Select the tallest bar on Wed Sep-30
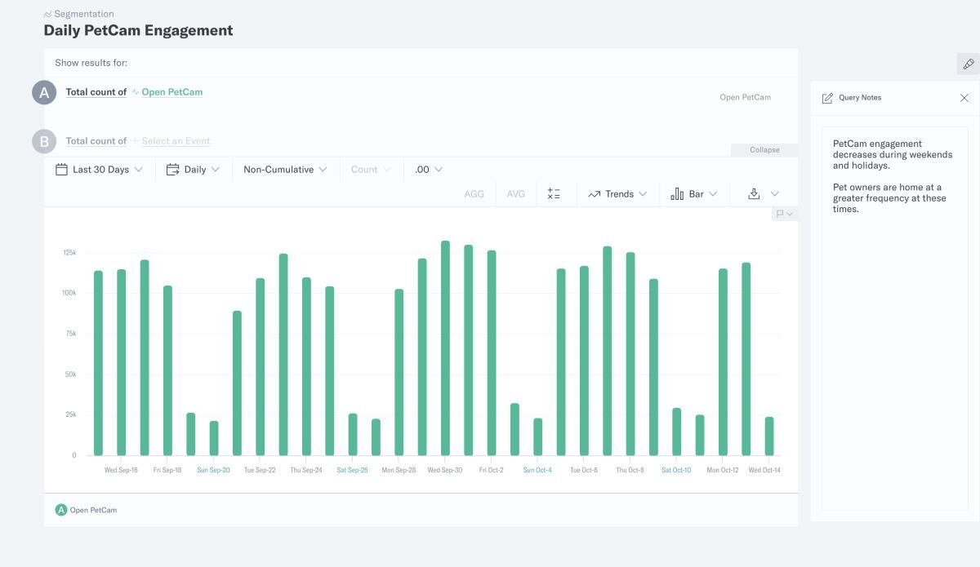 [444, 343]
